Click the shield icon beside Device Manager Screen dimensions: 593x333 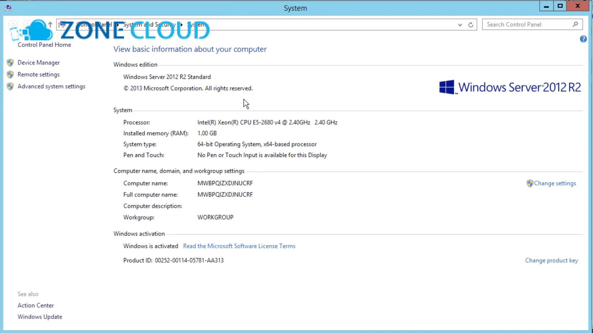(x=10, y=63)
